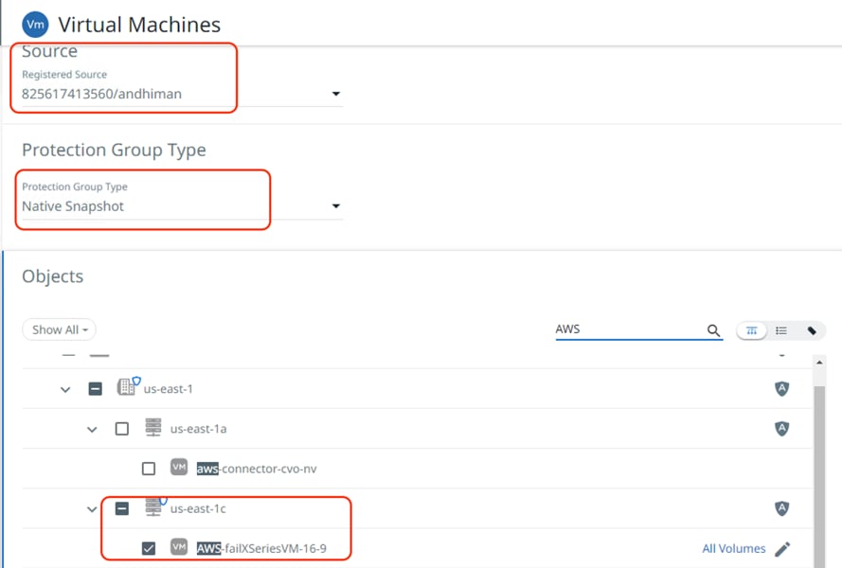842x568 pixels.
Task: Click the us-east-1 region icon
Action: click(127, 386)
